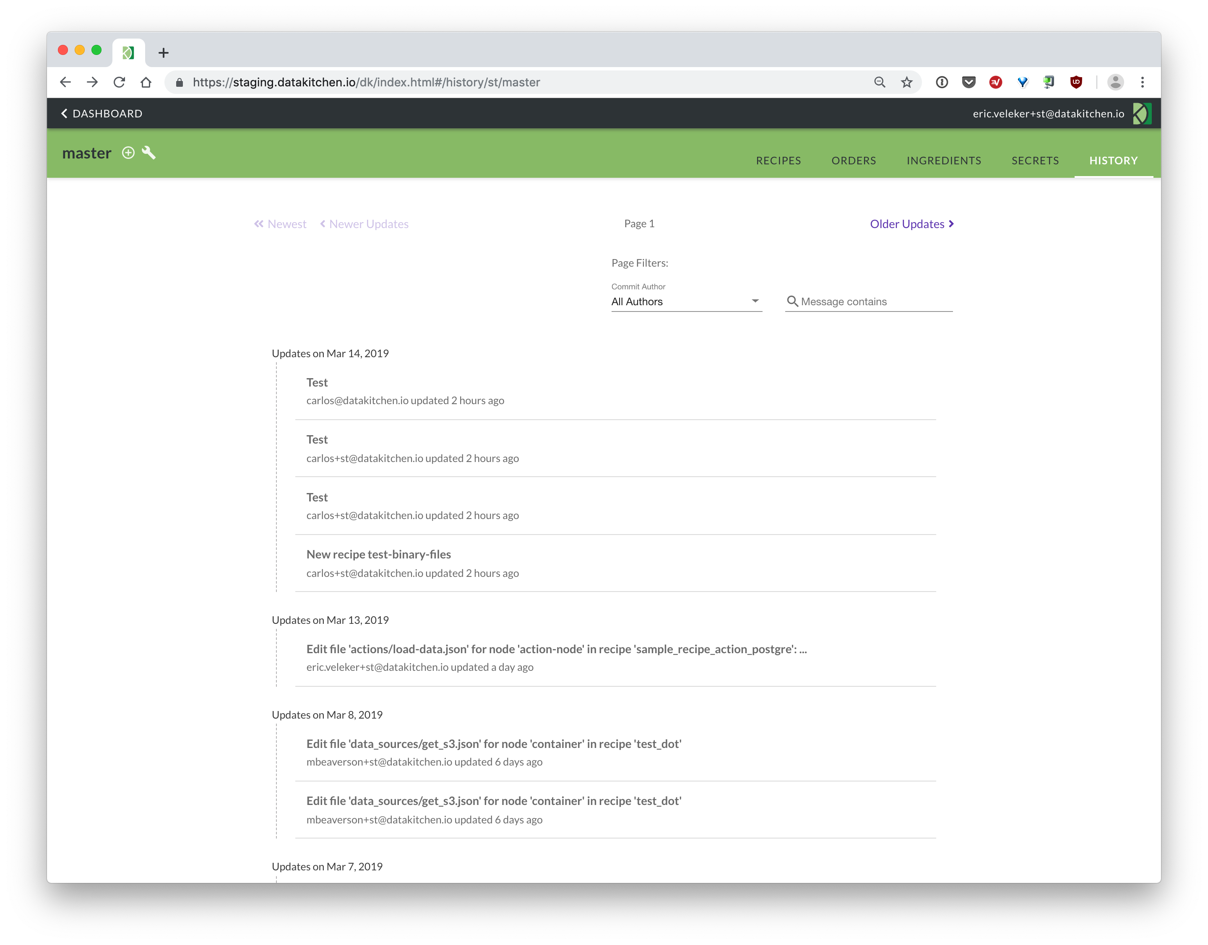Go back to DASHBOARD via chevron link

102,114
